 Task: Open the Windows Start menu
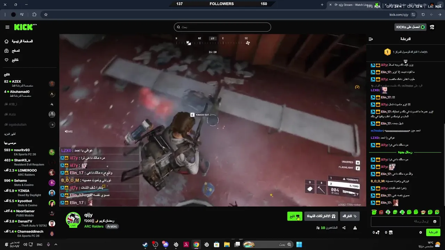pos(299,244)
